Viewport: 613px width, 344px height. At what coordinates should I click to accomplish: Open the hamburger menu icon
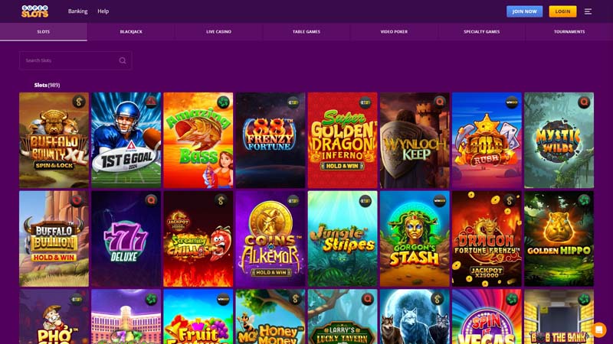coord(588,11)
